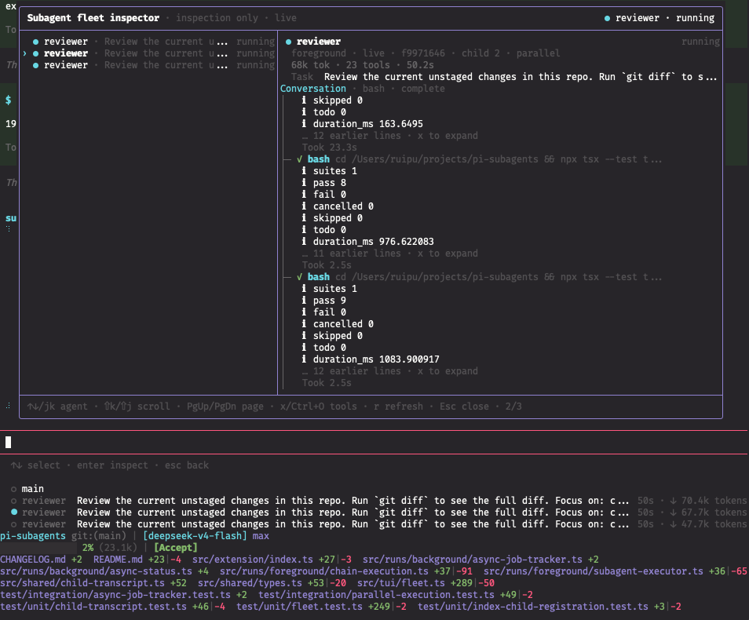Click the 'pass 9' result line
The height and width of the screenshot is (620, 749).
coord(324,301)
